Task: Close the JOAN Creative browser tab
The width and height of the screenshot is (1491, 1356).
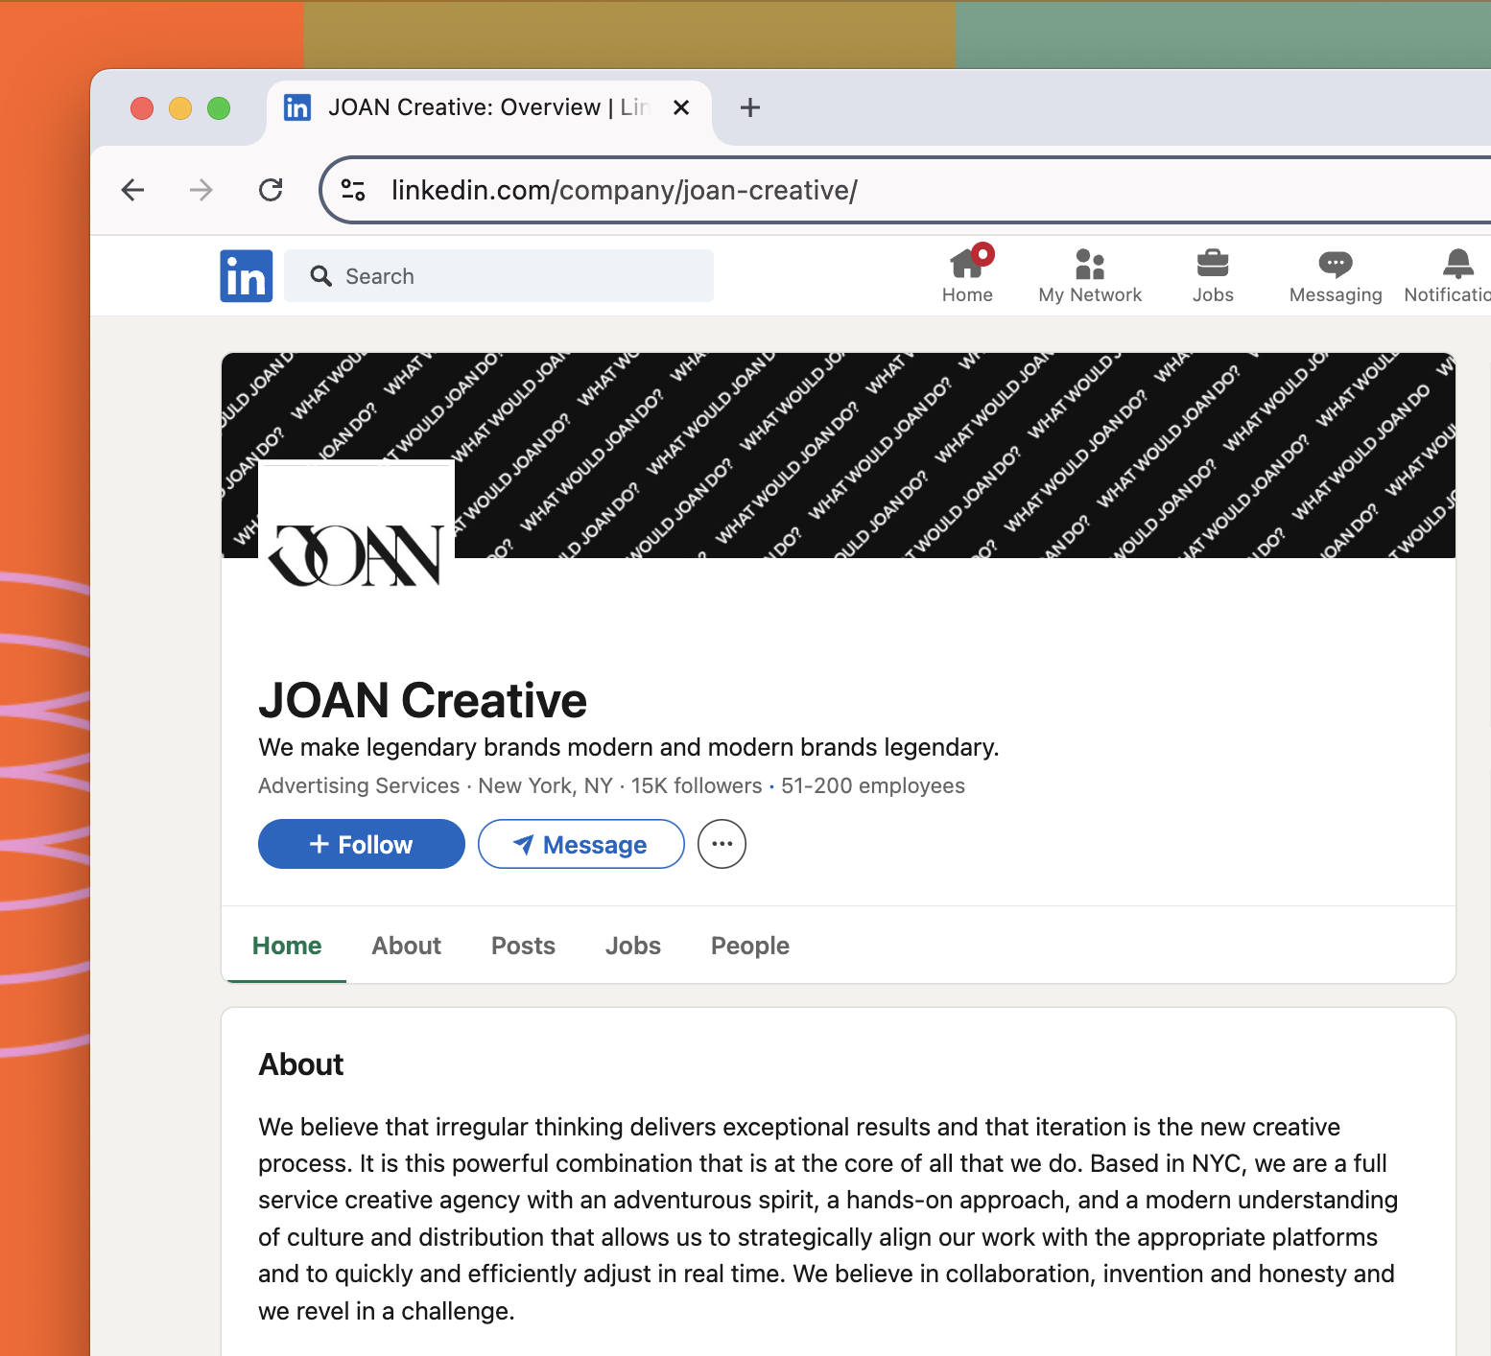Action: 681,107
